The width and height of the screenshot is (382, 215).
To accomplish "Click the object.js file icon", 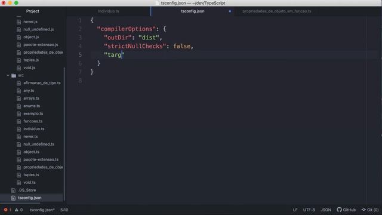I will point(19,37).
